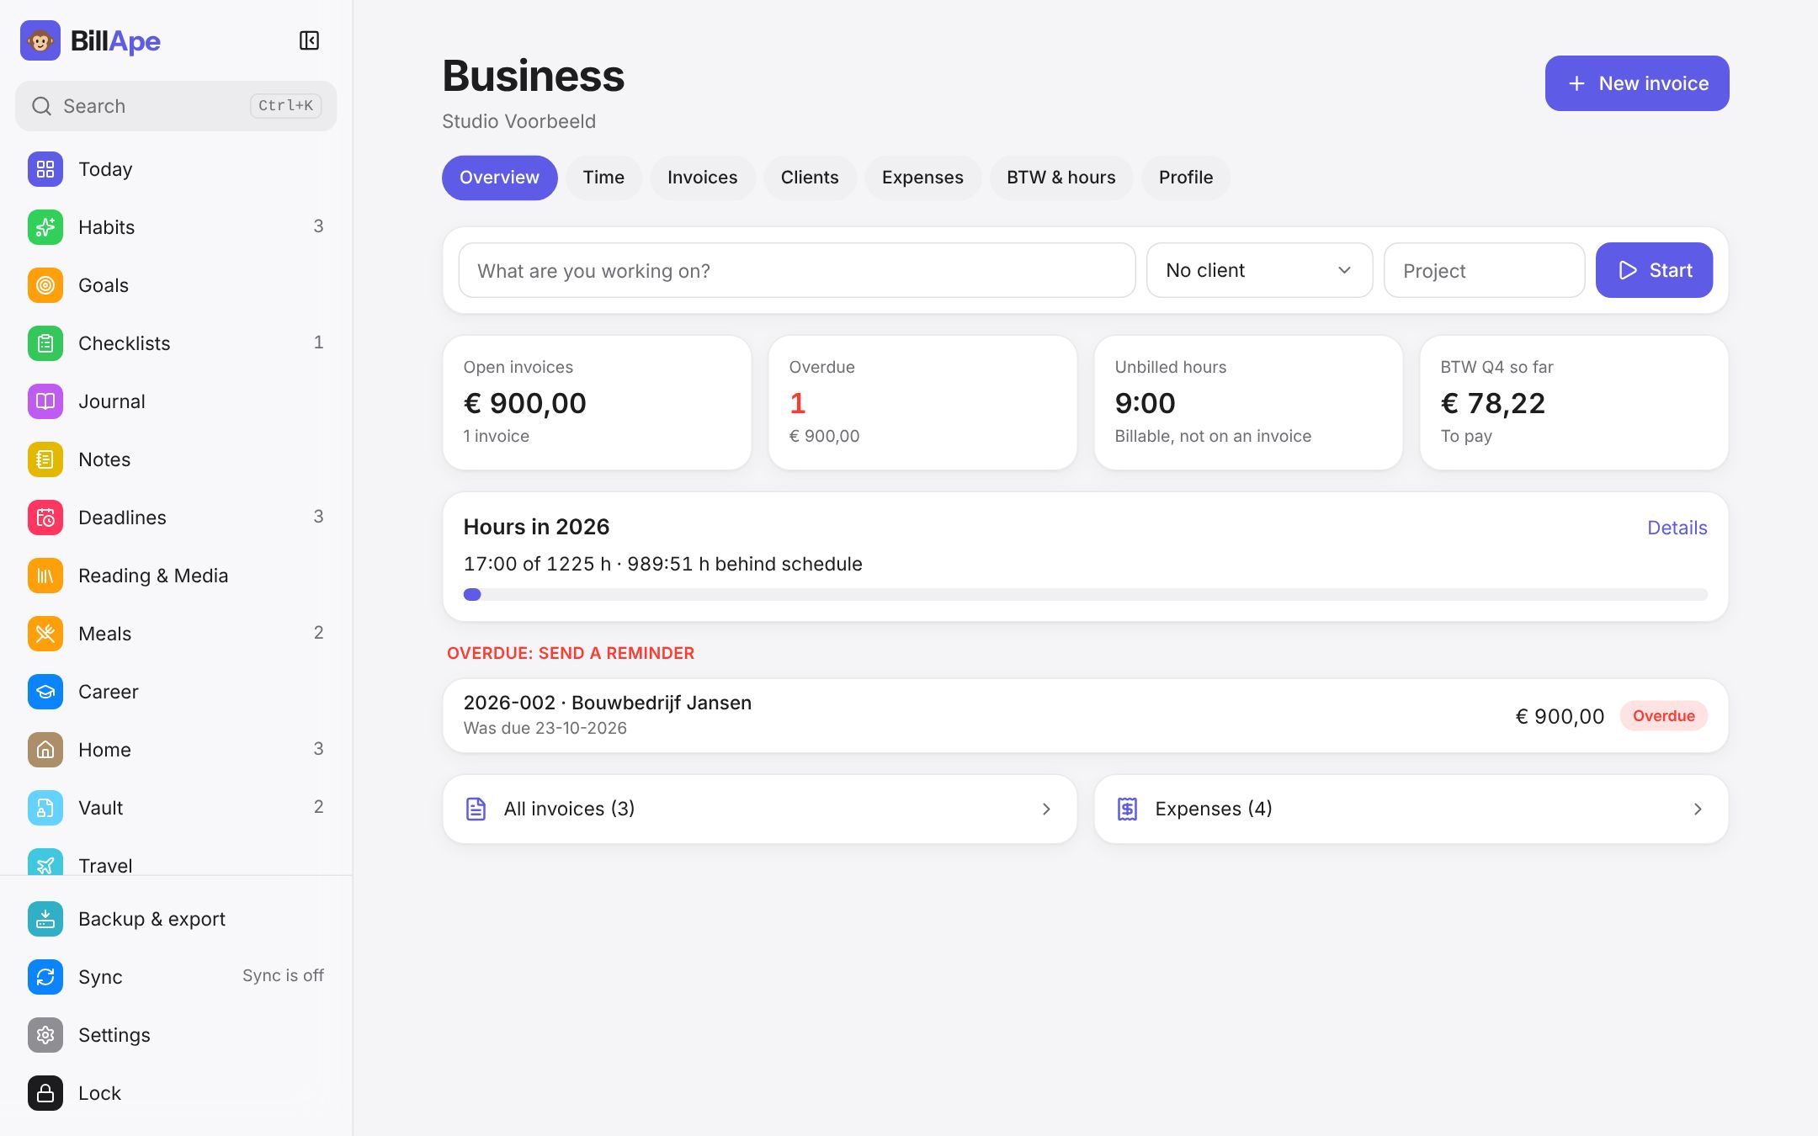Start the time tracker

1654,270
